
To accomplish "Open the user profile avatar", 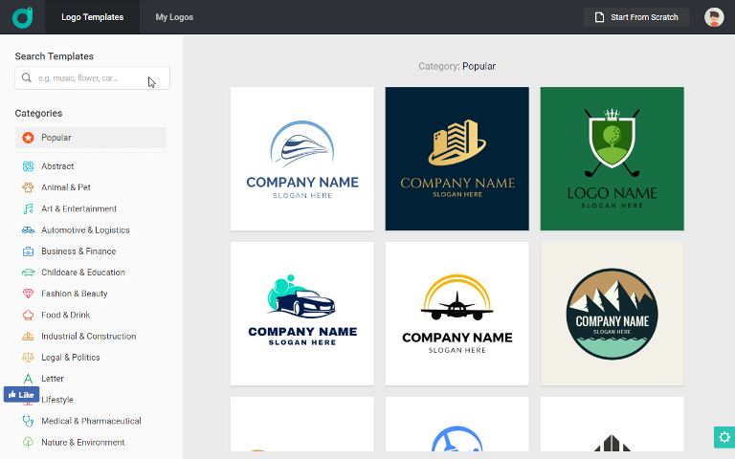I will pos(714,17).
